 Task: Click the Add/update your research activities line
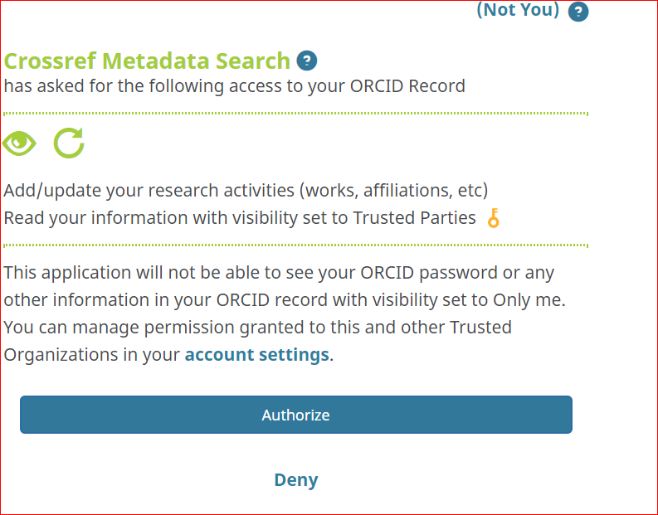tap(246, 190)
